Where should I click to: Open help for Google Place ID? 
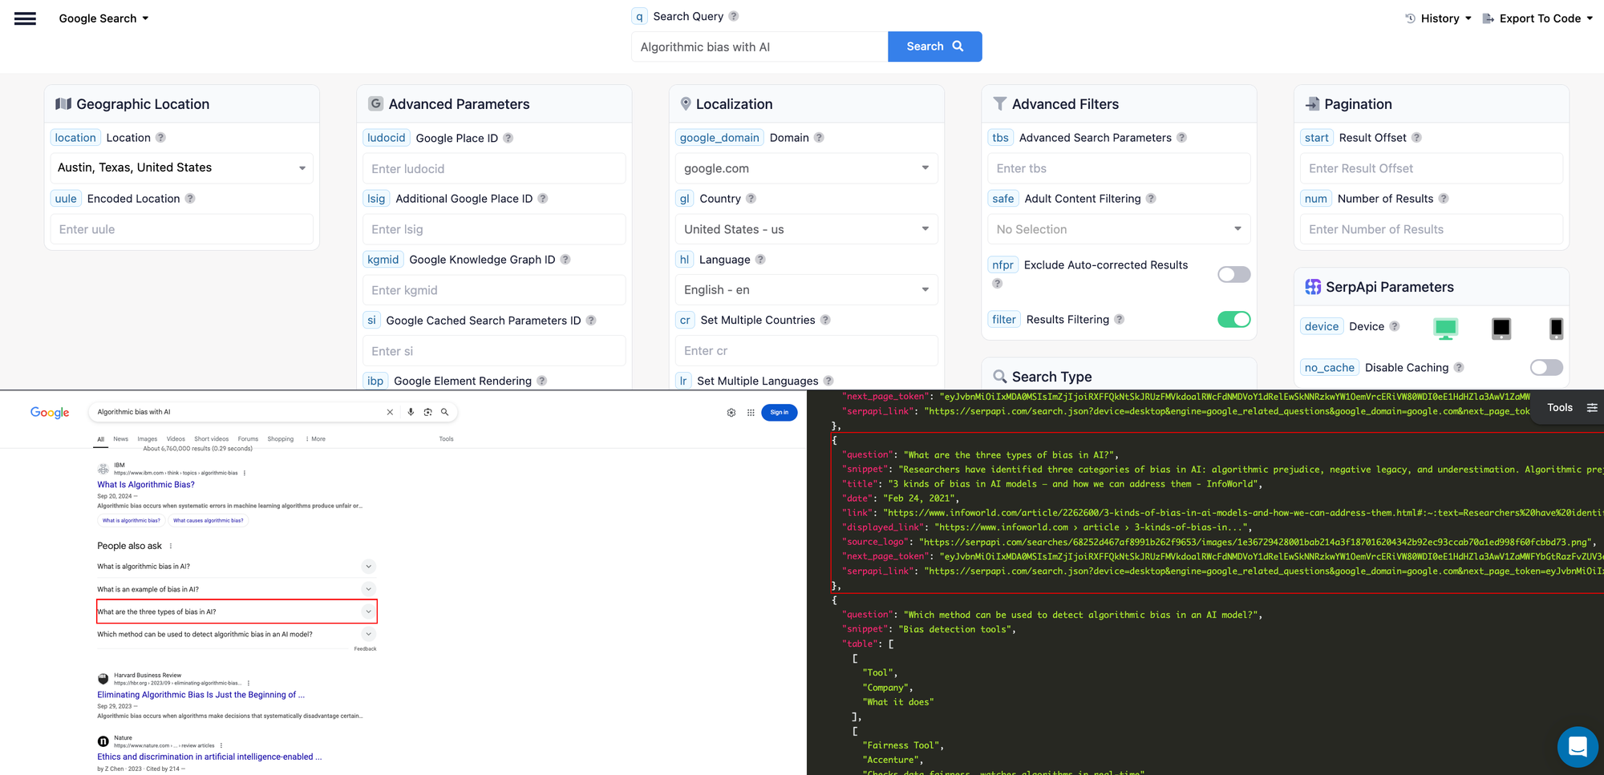(508, 138)
